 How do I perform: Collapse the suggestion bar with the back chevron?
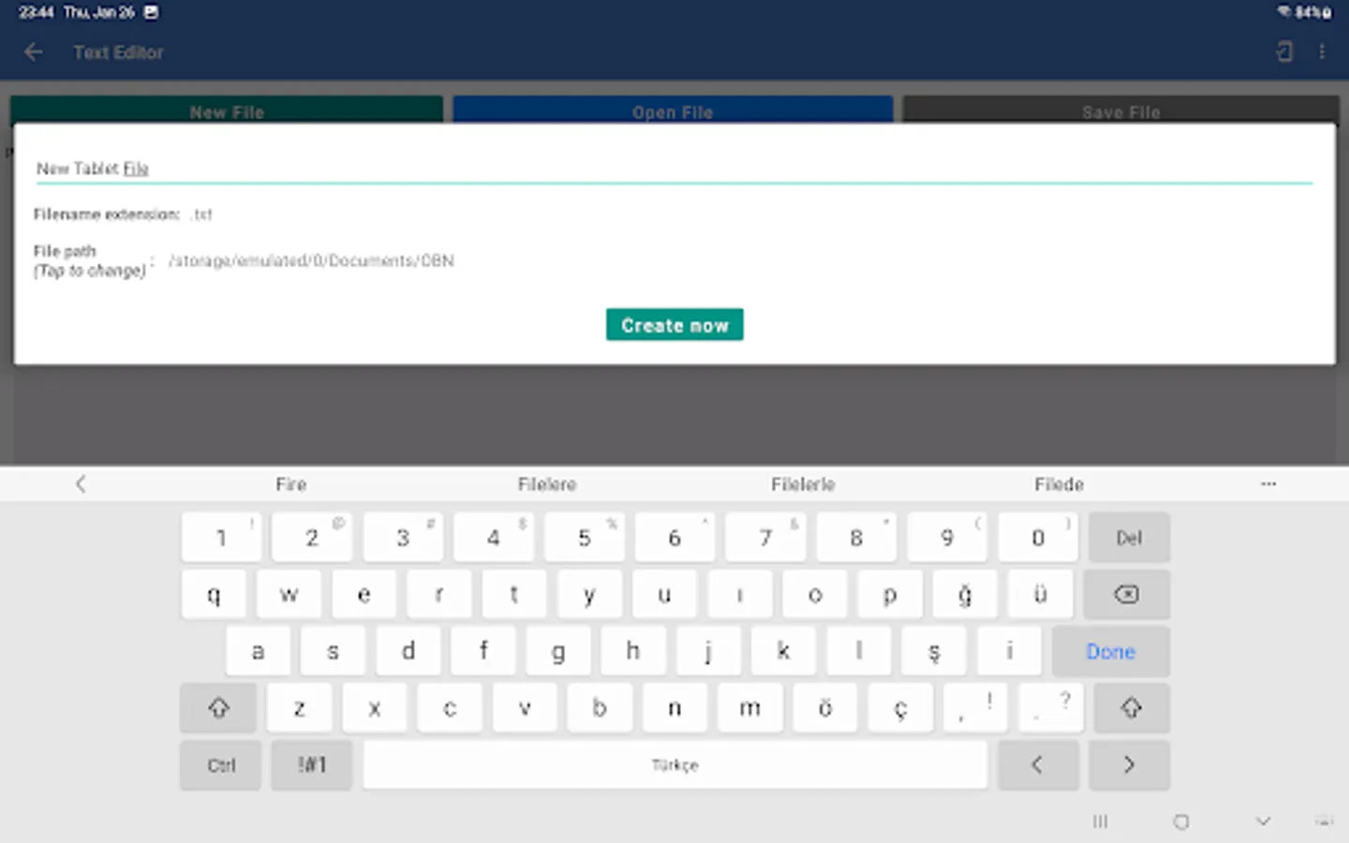(81, 484)
